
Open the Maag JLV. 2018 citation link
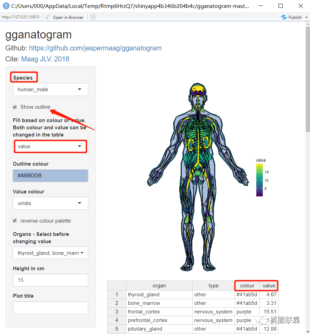click(45, 59)
